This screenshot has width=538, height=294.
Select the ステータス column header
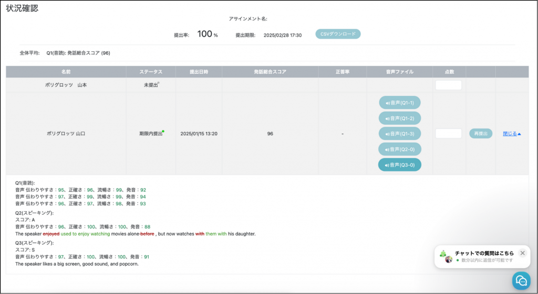point(150,72)
